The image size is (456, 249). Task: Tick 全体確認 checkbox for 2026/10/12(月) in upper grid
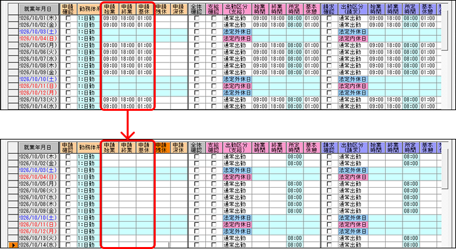[197, 93]
